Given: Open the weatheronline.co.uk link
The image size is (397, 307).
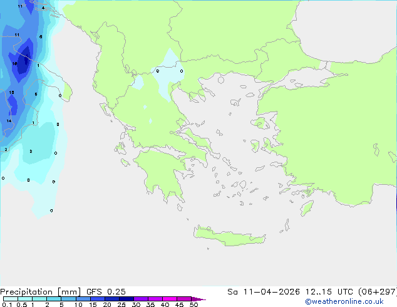Looking at the screenshot, I should (x=344, y=301).
